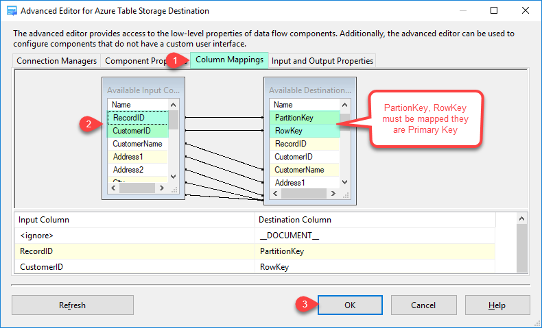Select the RowKey cell in mapping grid
Image resolution: width=542 pixels, height=328 pixels.
(x=375, y=266)
